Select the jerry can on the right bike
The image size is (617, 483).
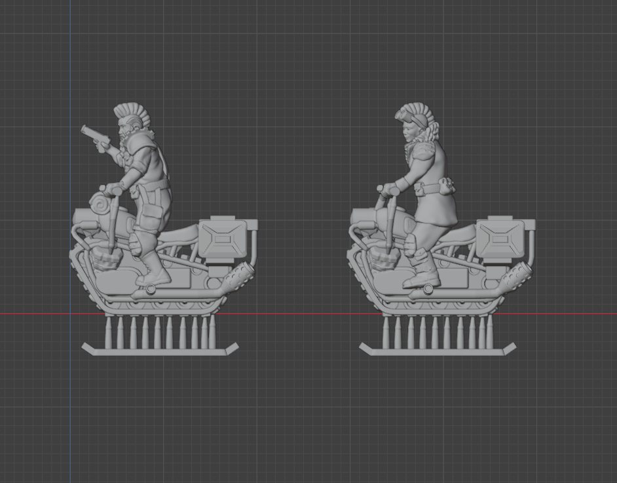[x=500, y=239]
